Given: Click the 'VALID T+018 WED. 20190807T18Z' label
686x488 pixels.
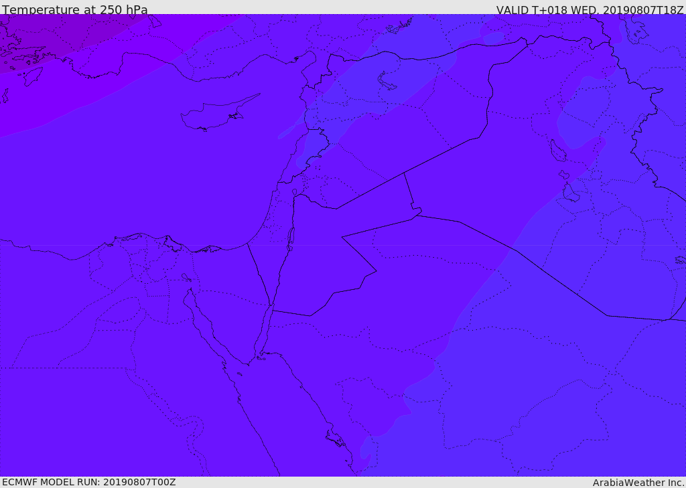Looking at the screenshot, I should [590, 10].
